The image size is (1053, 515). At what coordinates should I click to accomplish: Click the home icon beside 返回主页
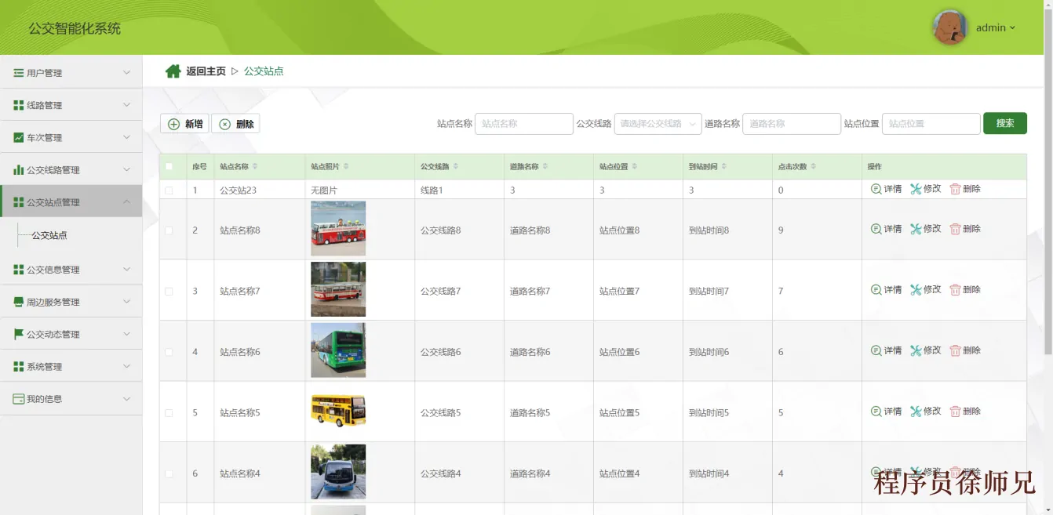pos(173,71)
